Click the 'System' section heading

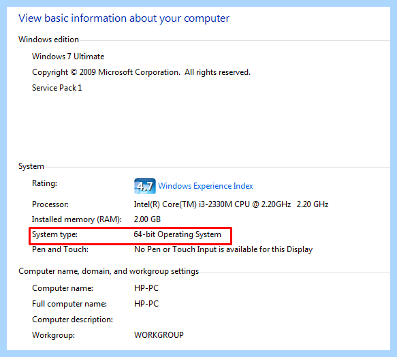point(31,166)
